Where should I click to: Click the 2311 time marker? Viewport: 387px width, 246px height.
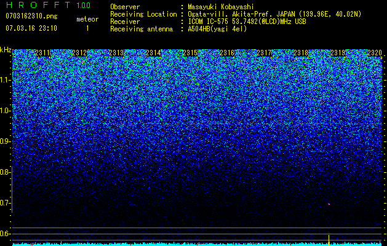tap(42, 53)
